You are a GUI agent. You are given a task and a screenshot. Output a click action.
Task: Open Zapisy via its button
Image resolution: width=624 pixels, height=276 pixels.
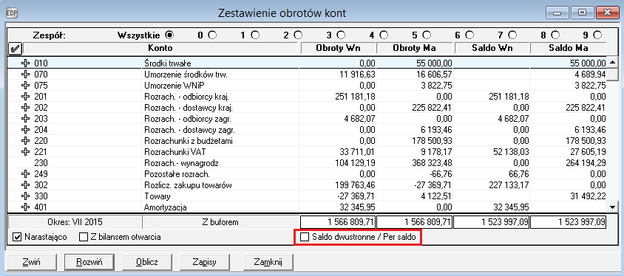click(204, 262)
